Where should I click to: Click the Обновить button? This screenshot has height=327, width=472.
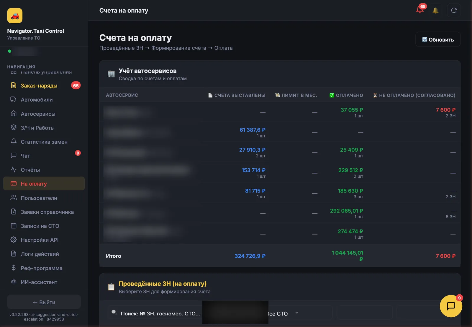pyautogui.click(x=438, y=39)
